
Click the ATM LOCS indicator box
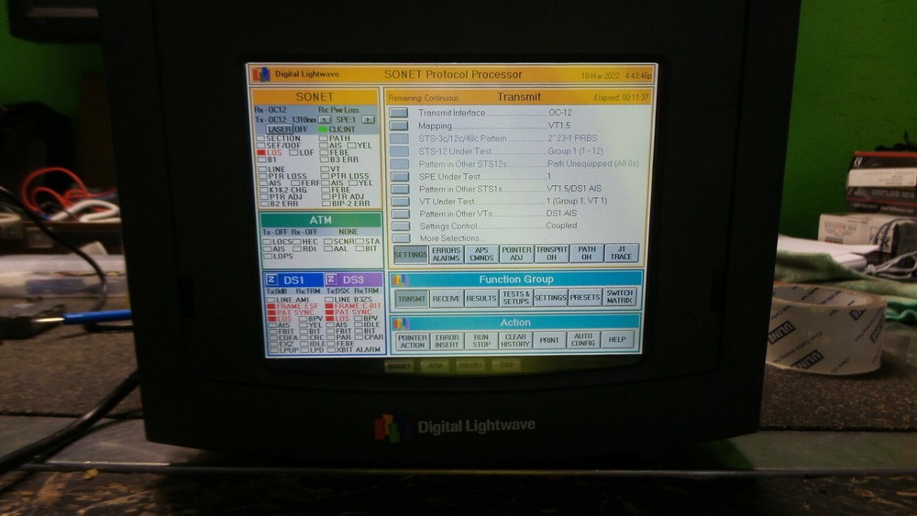tap(267, 241)
